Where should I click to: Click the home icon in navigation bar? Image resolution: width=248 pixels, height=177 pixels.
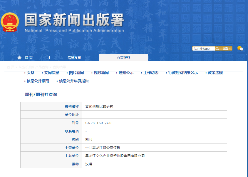click(19, 58)
